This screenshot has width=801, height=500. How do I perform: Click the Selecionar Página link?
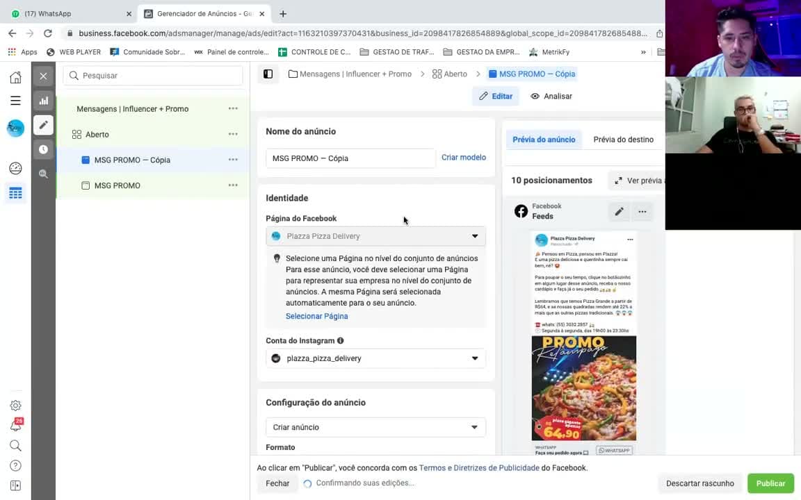pos(317,316)
